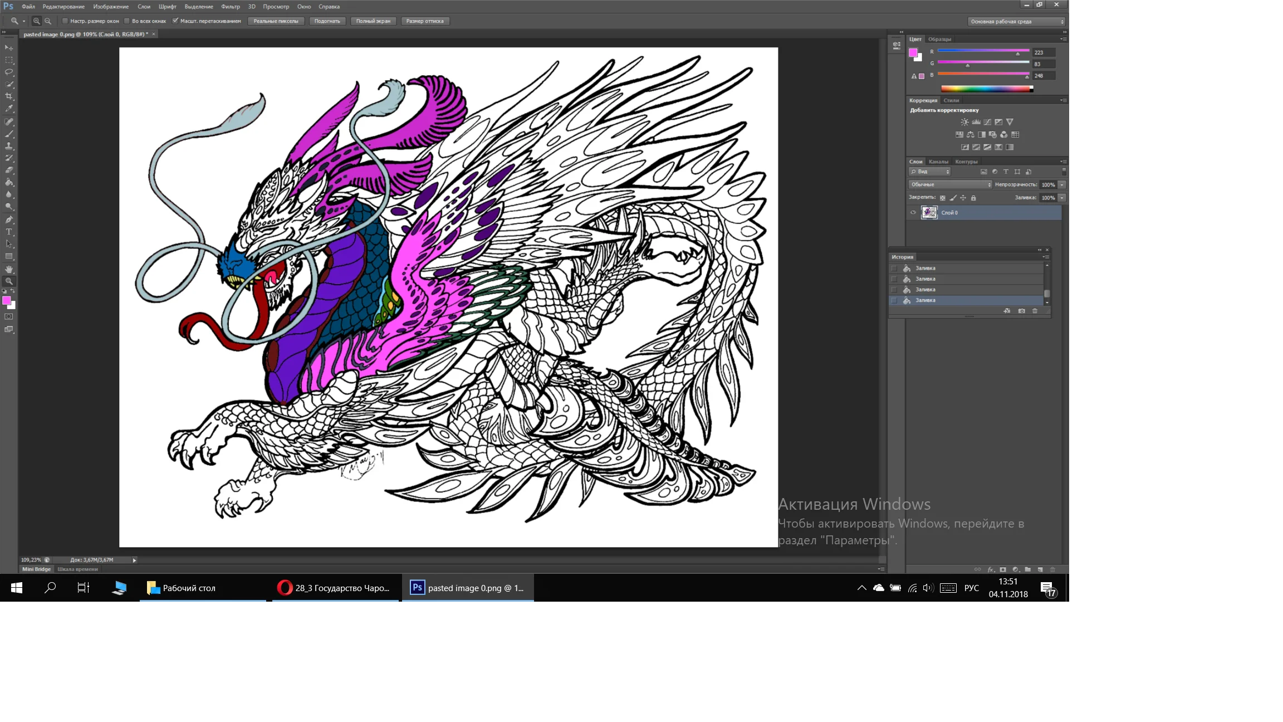Expand the opacity 'Непрозрачность' dropdown arrow
1283x722 pixels.
1062,184
